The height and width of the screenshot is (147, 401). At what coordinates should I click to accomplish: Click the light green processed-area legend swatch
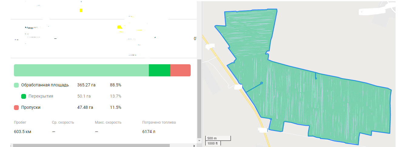click(16, 85)
